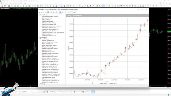Screen dimensions: 171x96
Task: Click the highlighted selection tool in the report toolbar
Action: click(x=60, y=12)
